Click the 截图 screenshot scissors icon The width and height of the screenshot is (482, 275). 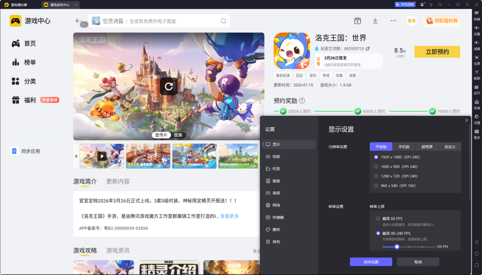point(477,72)
